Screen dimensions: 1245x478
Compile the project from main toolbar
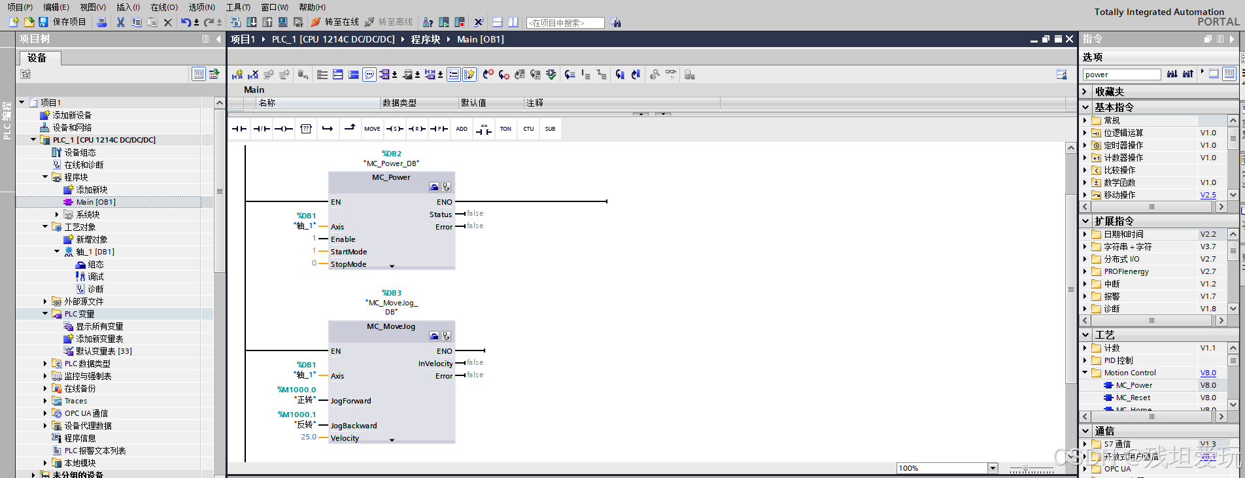point(236,22)
